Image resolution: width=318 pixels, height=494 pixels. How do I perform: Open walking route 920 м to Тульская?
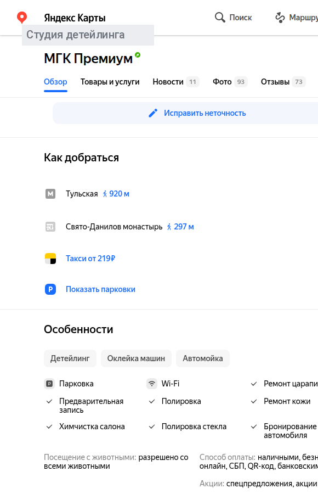[x=116, y=194]
